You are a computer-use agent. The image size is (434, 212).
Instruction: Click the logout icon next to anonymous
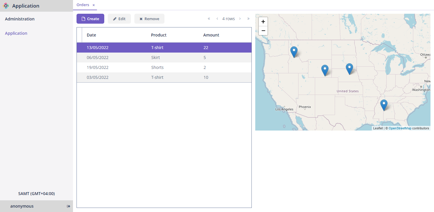(x=69, y=206)
